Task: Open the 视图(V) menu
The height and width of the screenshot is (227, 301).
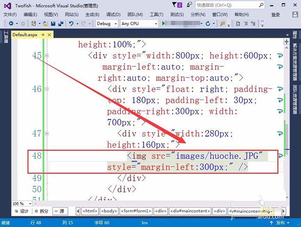Action: coord(51,15)
